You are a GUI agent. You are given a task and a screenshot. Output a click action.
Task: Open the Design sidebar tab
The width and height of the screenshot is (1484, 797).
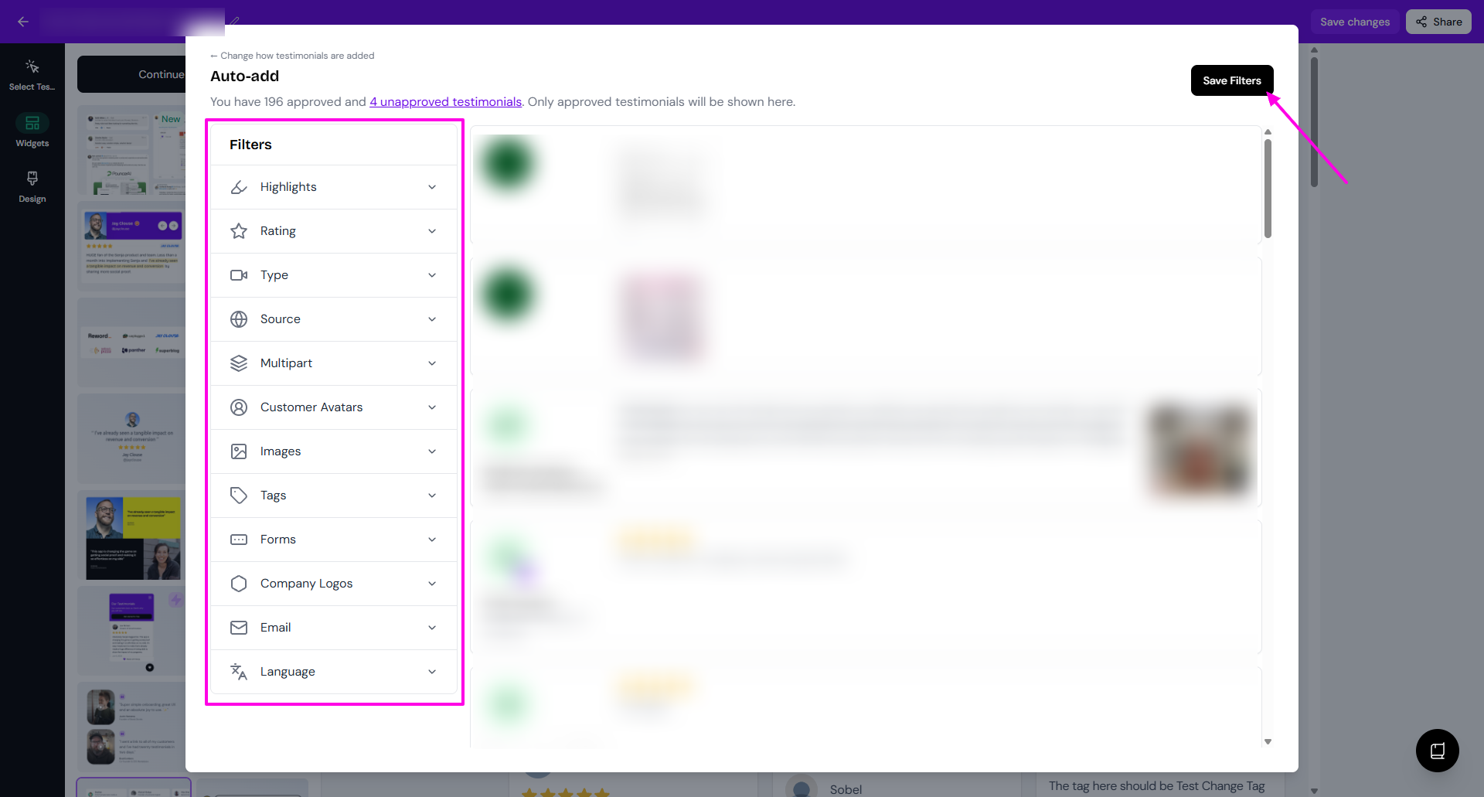[x=32, y=186]
